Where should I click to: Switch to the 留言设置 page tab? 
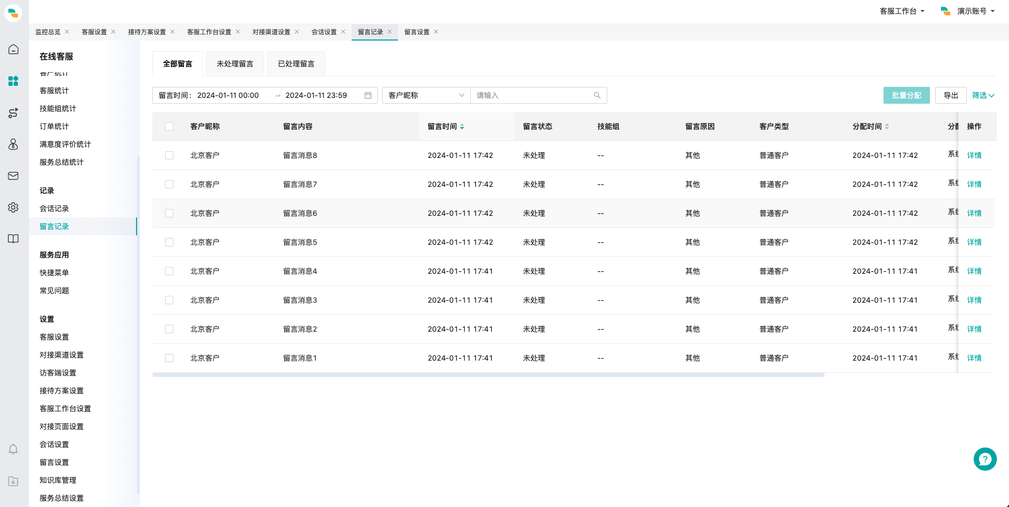click(417, 32)
